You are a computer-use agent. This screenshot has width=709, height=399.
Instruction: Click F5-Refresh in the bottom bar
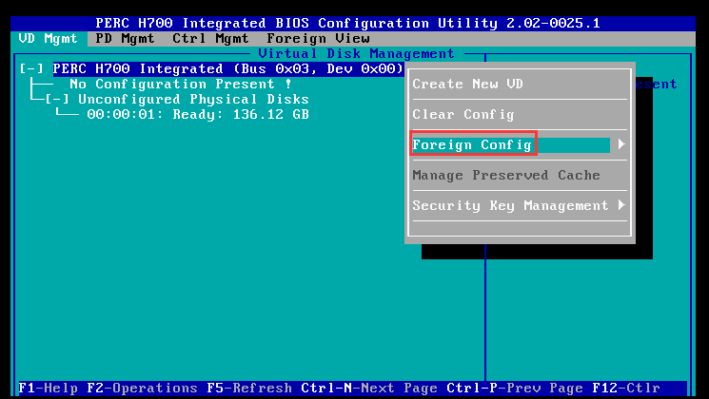click(249, 389)
